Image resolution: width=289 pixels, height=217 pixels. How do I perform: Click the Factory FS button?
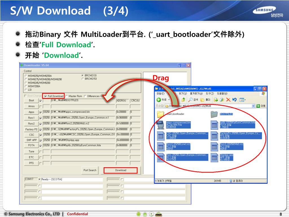coord(31,129)
